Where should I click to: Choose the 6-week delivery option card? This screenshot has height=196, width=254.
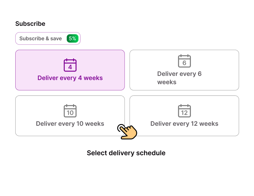click(184, 70)
